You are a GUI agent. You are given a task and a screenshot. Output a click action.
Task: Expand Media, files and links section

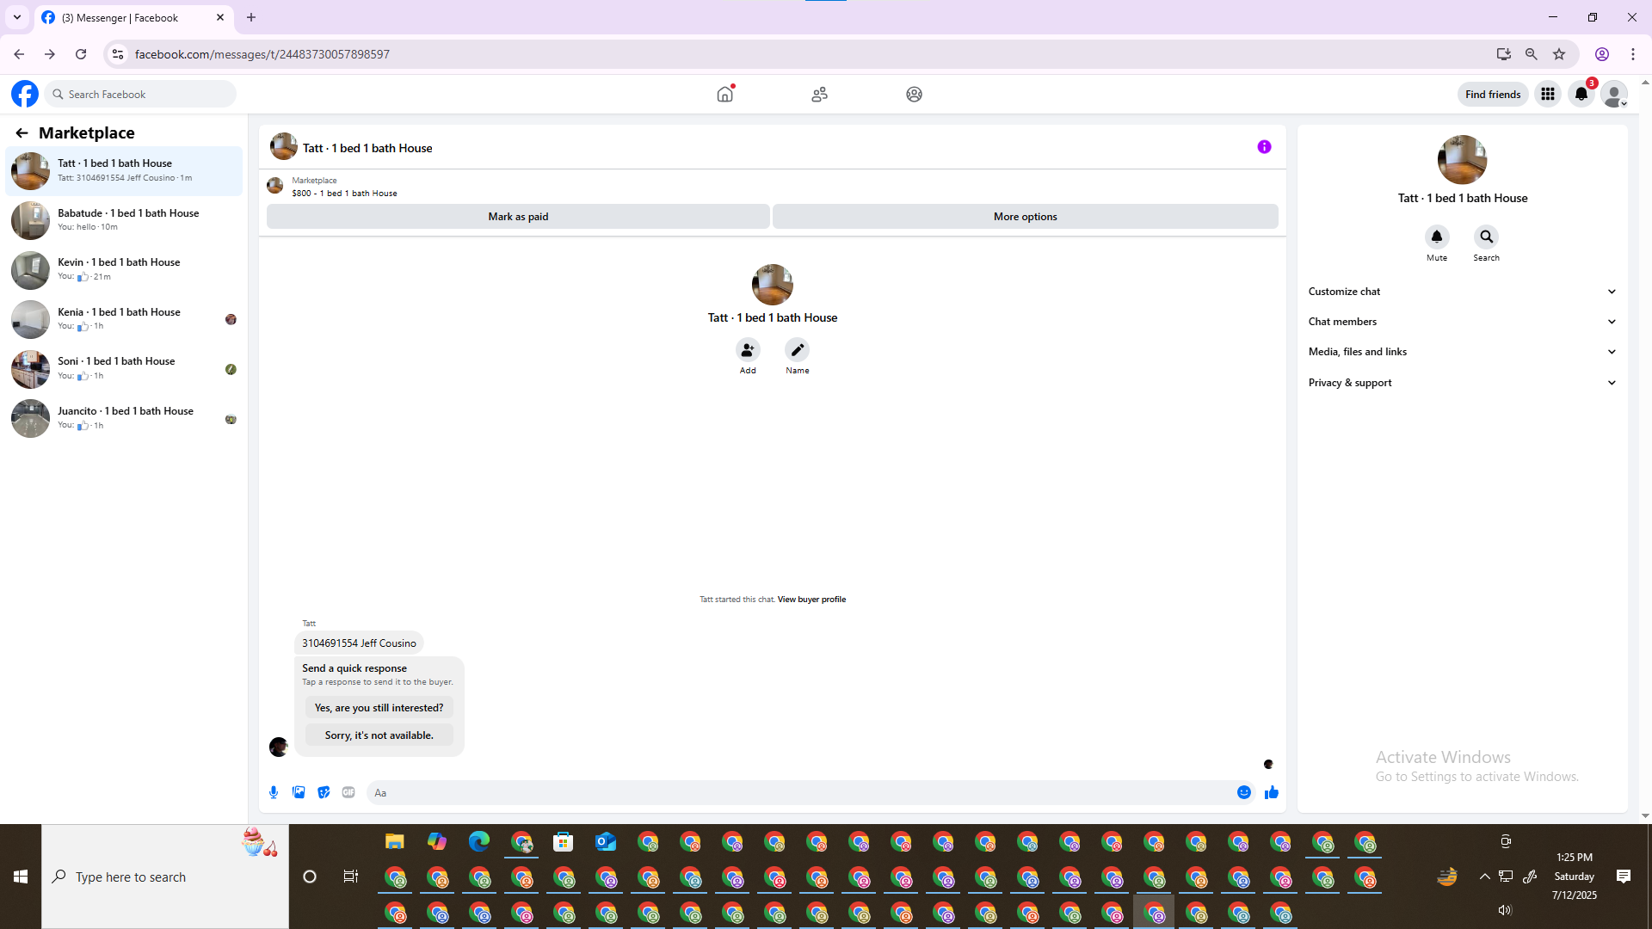pos(1462,352)
